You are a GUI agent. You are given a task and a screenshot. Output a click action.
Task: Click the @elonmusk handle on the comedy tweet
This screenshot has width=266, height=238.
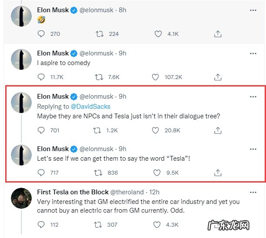tap(96, 53)
